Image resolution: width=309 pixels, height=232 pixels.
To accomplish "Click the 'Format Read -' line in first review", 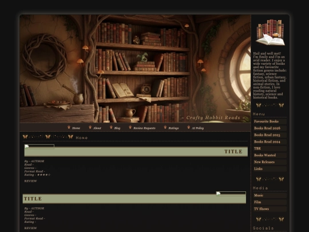I will tap(34, 171).
